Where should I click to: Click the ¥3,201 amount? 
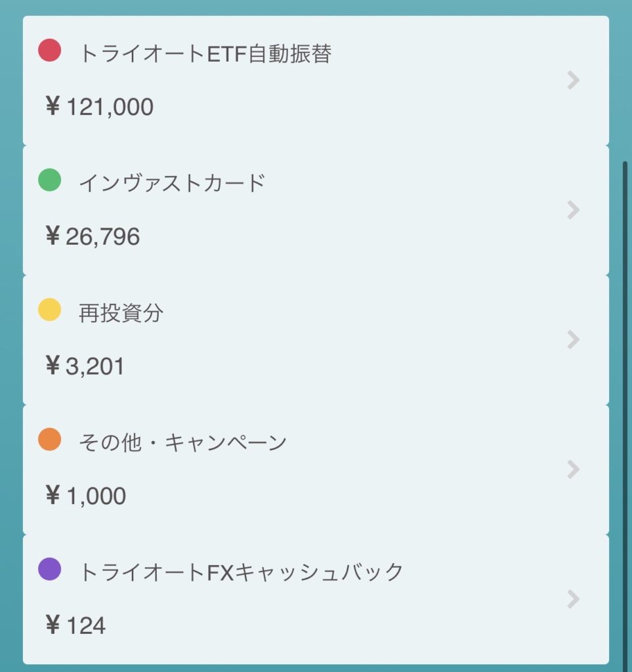(85, 366)
